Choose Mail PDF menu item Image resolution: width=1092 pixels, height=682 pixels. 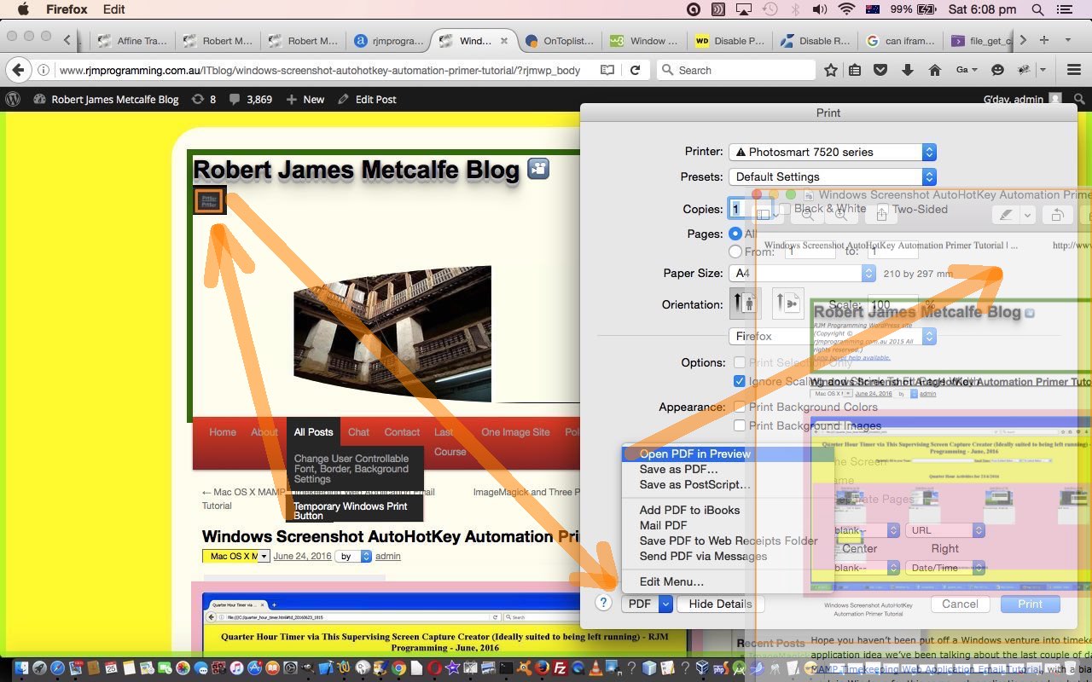(x=663, y=525)
